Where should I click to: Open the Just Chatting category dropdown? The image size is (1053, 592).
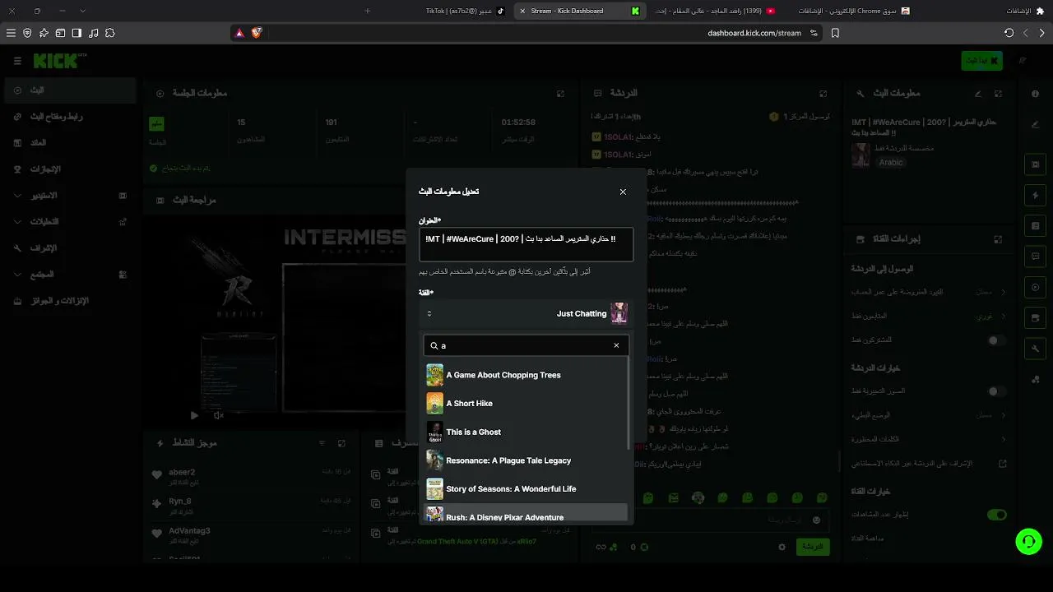point(526,313)
